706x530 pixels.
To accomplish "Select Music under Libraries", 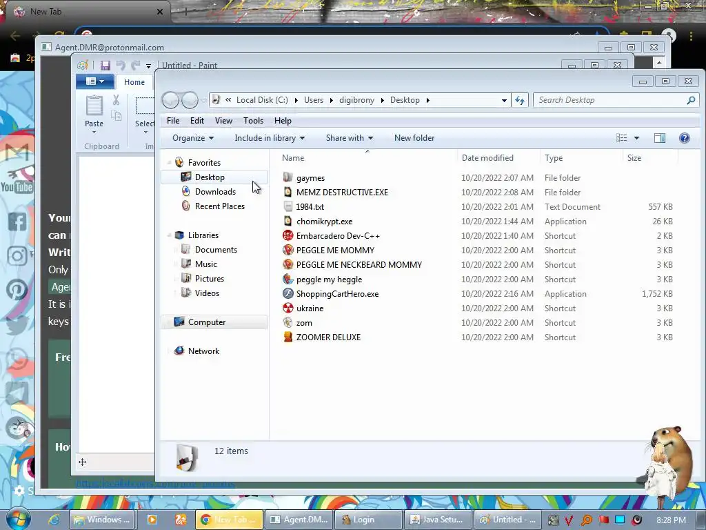I will [205, 264].
